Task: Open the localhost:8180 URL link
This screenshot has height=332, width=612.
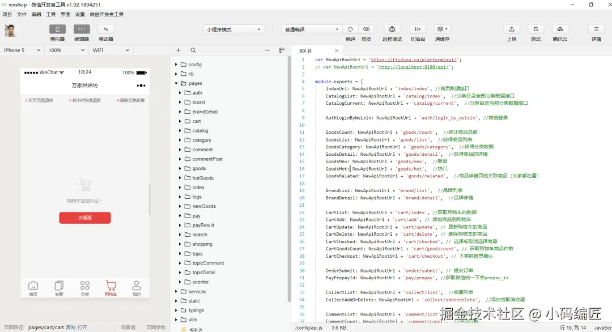Action: coord(413,67)
